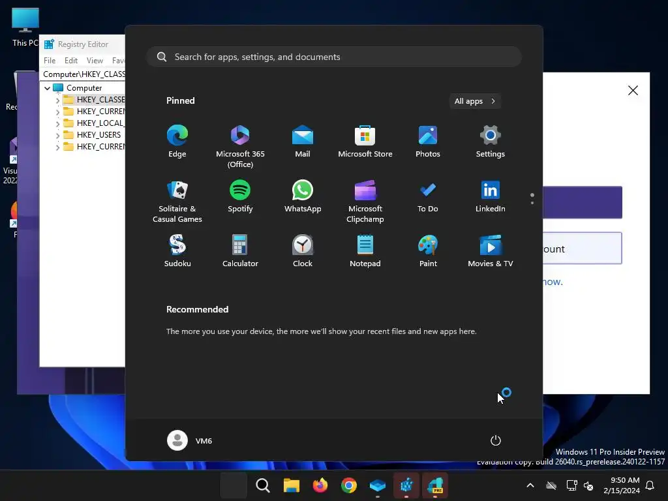Show All apps list

click(x=475, y=101)
